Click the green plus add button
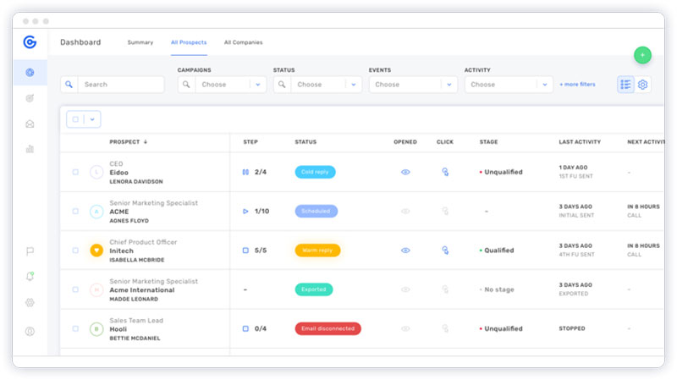 coord(642,55)
